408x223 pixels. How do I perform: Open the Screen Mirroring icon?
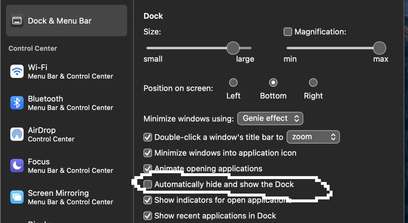point(17,197)
